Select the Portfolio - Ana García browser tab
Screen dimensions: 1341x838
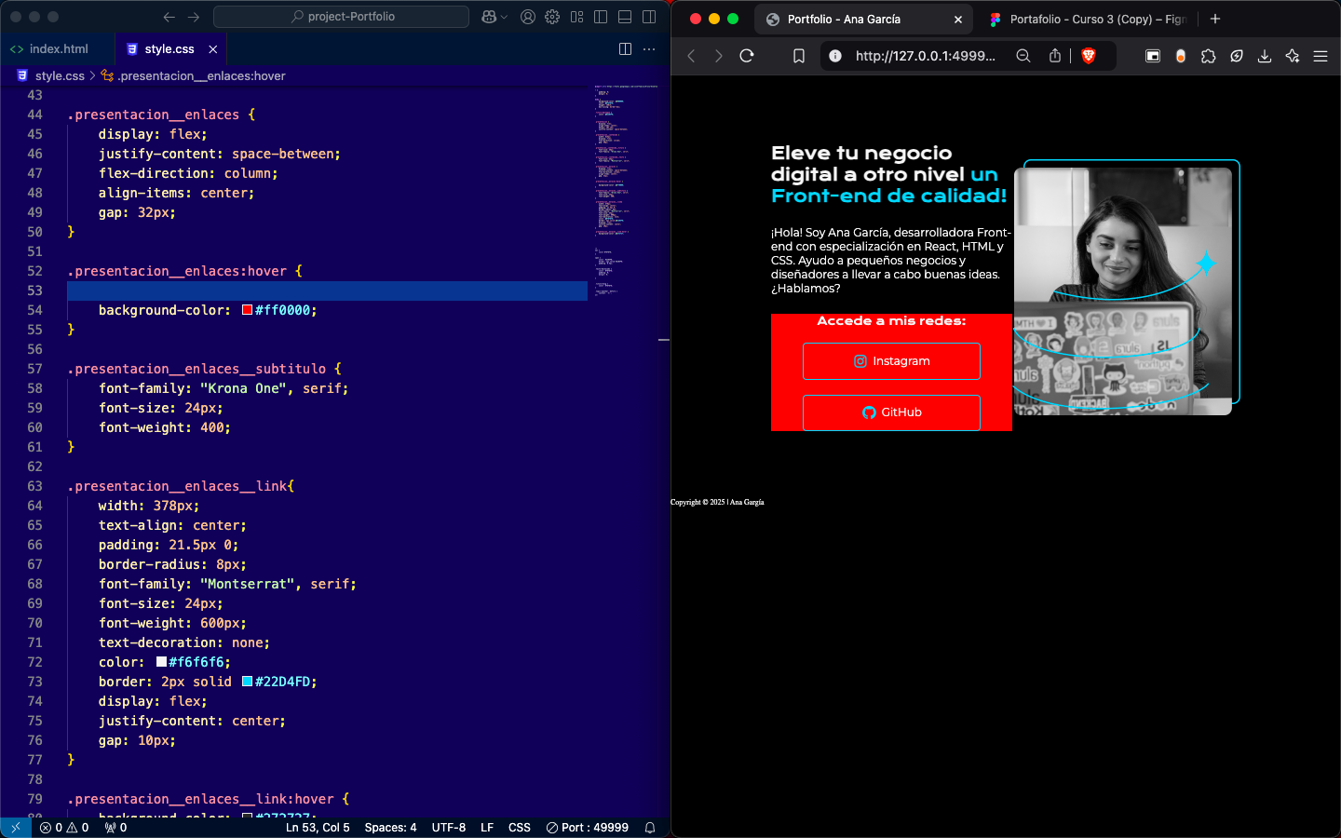click(x=862, y=19)
